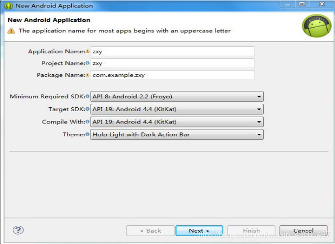The image size is (335, 244).
Task: Click the Project Name text field
Action: [172, 63]
